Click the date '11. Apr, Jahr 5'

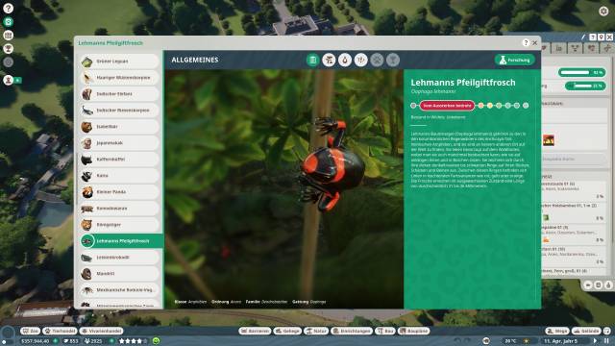coord(560,341)
